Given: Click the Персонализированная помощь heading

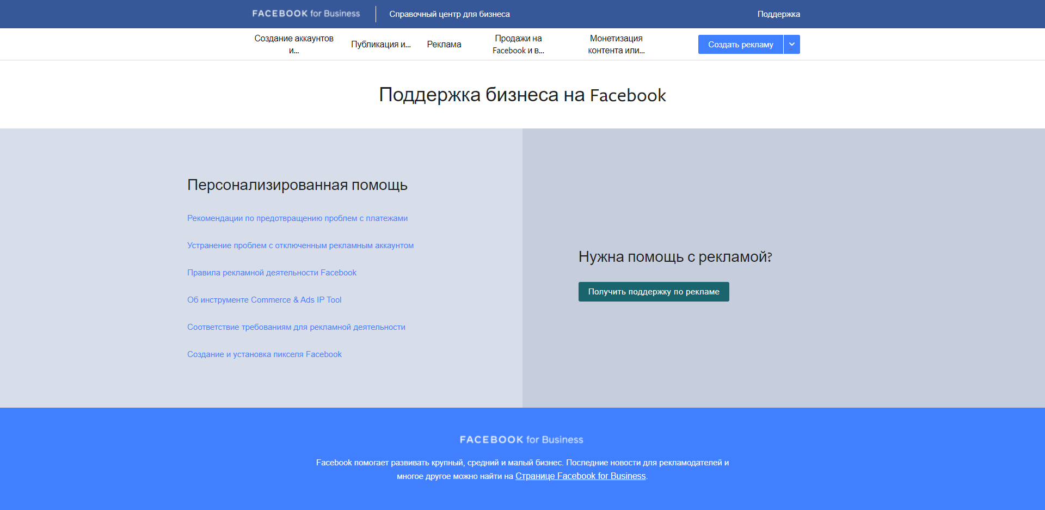Looking at the screenshot, I should click(297, 185).
